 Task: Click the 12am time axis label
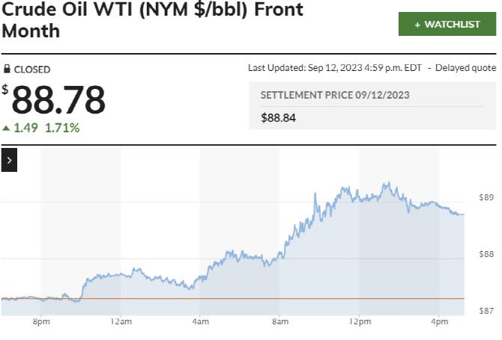(120, 322)
